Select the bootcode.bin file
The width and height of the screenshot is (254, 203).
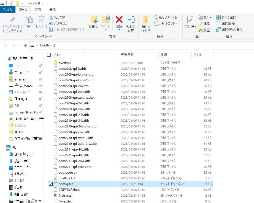point(130,173)
